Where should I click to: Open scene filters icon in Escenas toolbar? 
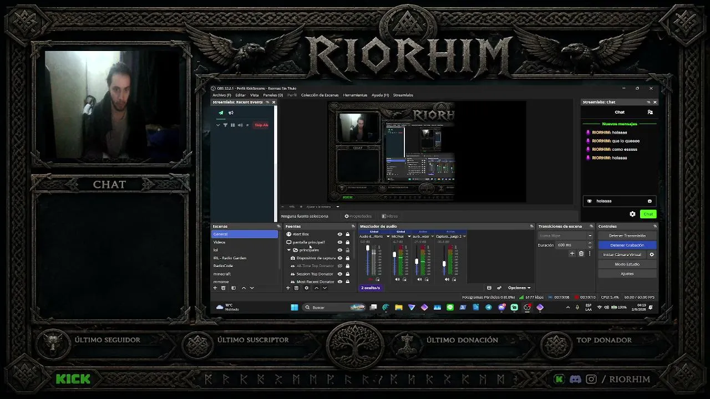point(234,288)
